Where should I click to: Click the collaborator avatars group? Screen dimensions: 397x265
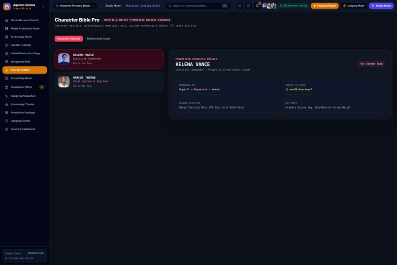(x=269, y=6)
